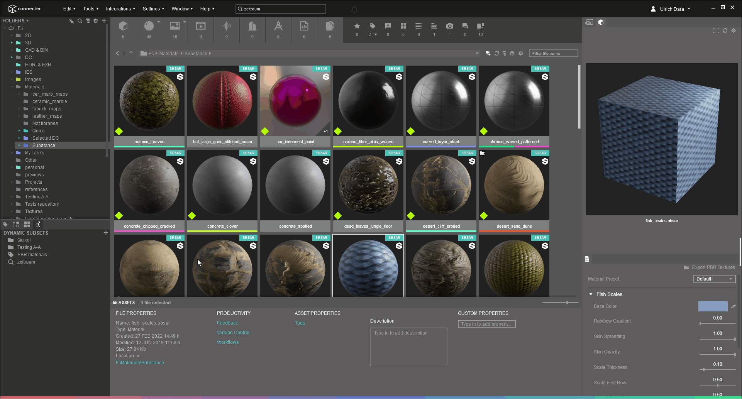Collapse the Fish Scales section
Screen dimensions: 742x399
coord(591,294)
